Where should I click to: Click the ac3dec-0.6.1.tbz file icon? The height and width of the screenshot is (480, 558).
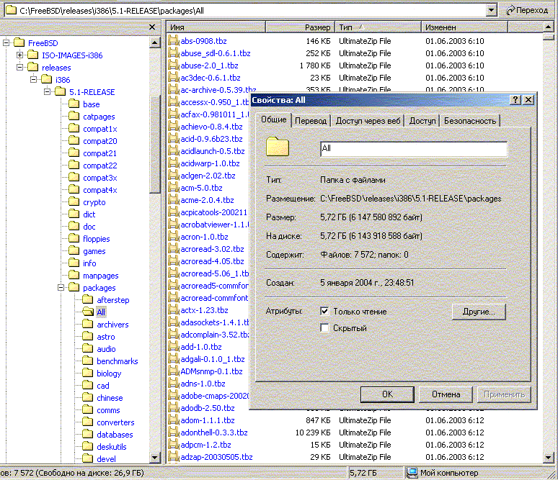(173, 78)
